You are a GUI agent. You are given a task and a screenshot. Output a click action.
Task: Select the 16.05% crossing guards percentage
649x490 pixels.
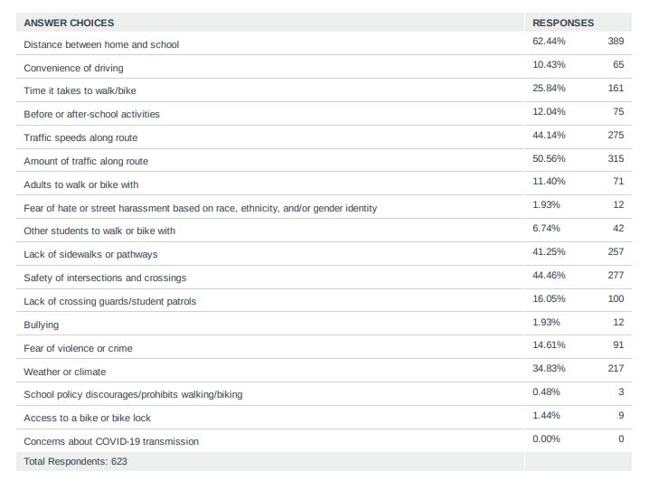(x=549, y=299)
